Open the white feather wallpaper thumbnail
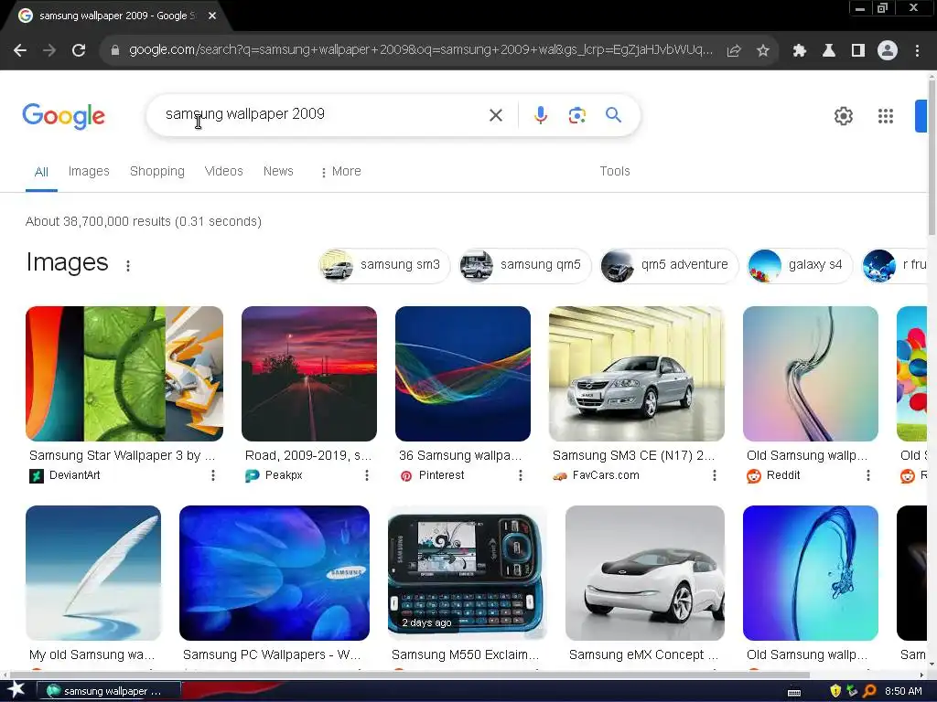 coord(93,573)
